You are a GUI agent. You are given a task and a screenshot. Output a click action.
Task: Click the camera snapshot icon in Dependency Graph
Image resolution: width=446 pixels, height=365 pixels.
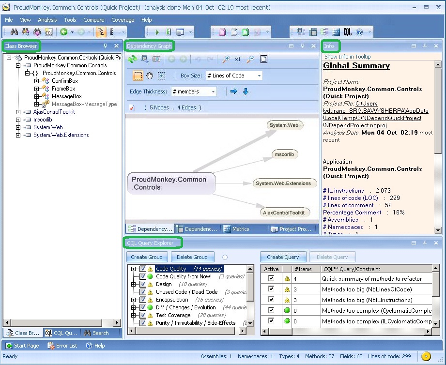156,59
